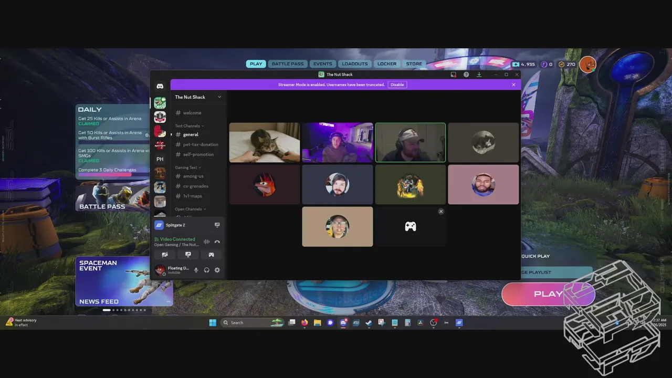Focus the purple-lit streamer video tile
Viewport: 672px width, 378px height.
pyautogui.click(x=338, y=142)
